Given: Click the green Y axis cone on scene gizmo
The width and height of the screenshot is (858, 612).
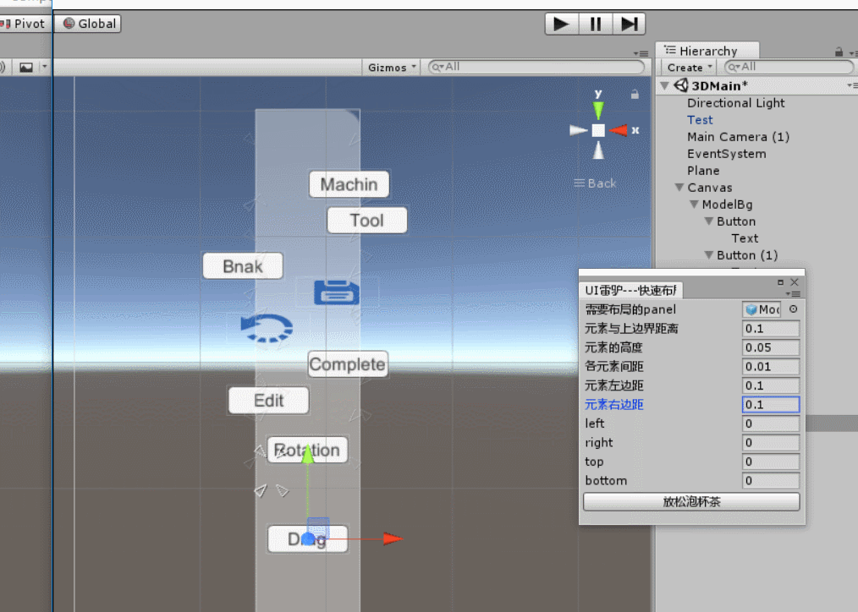Looking at the screenshot, I should (598, 110).
